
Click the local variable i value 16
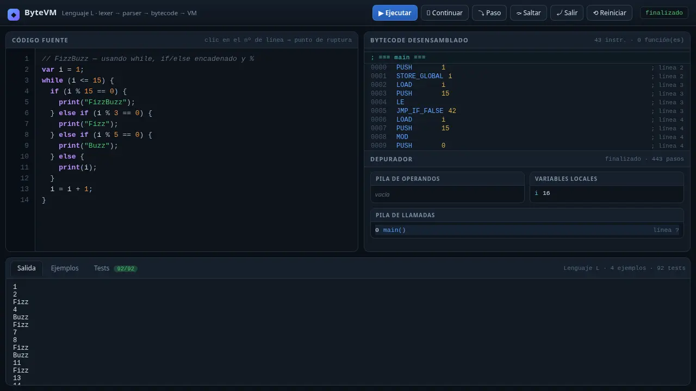pyautogui.click(x=546, y=193)
